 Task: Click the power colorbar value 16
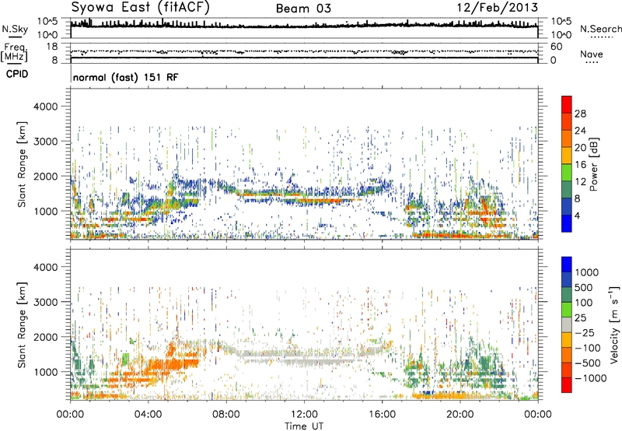[x=580, y=165]
